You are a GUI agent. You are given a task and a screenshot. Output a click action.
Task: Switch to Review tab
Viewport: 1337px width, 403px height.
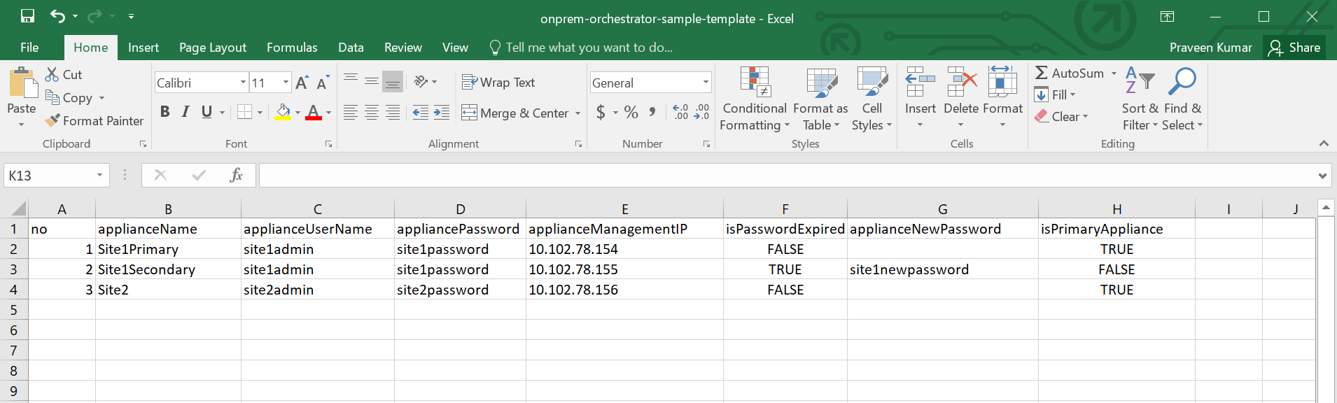[403, 48]
